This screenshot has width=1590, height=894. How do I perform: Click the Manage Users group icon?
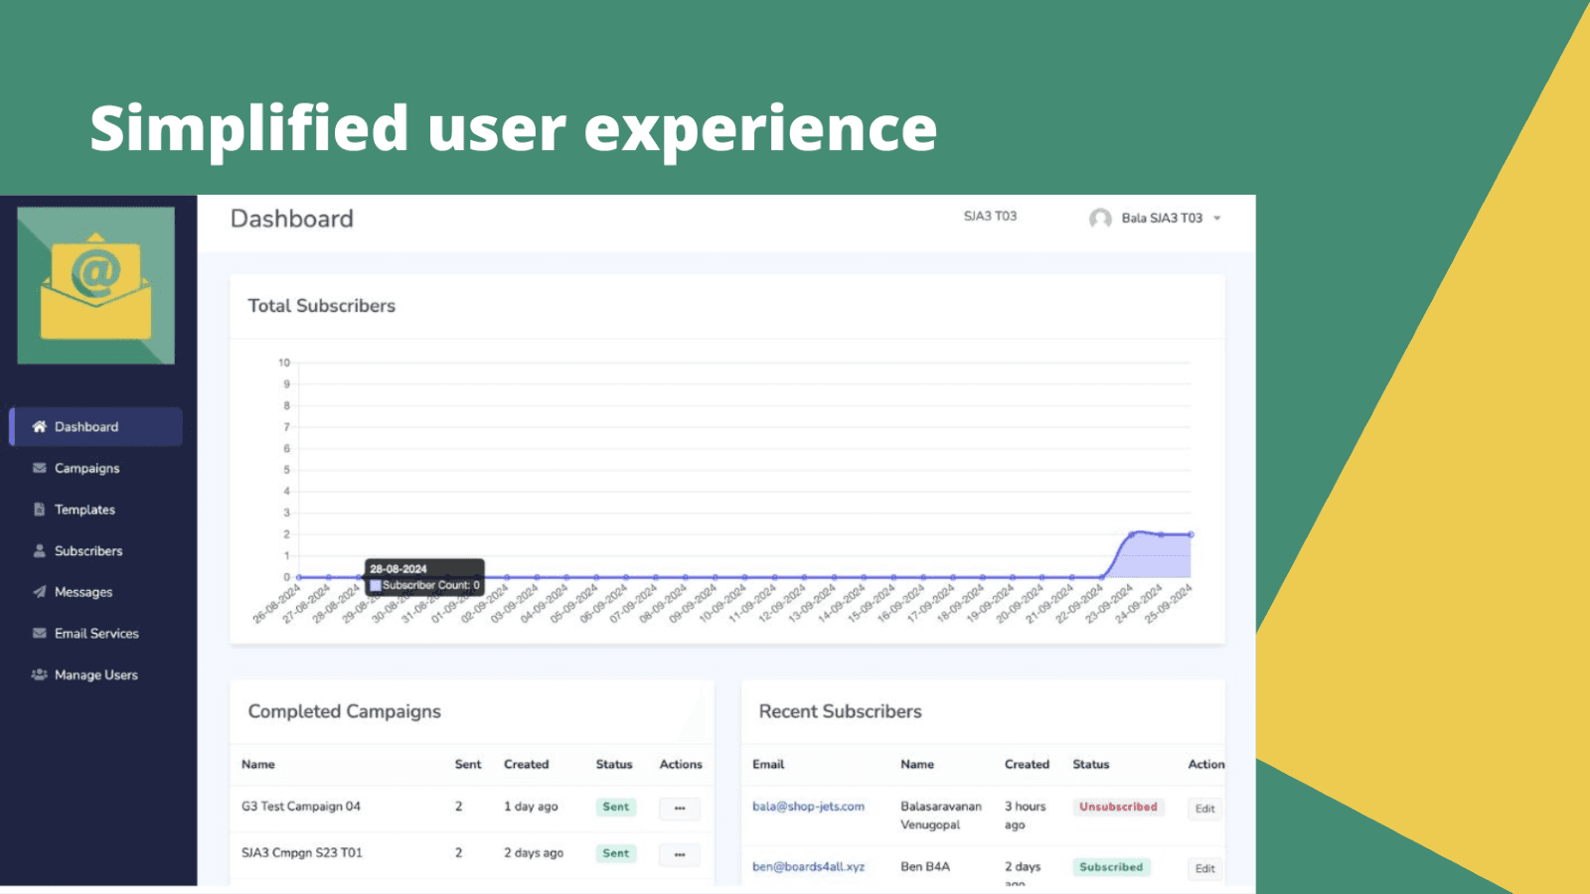click(x=40, y=674)
